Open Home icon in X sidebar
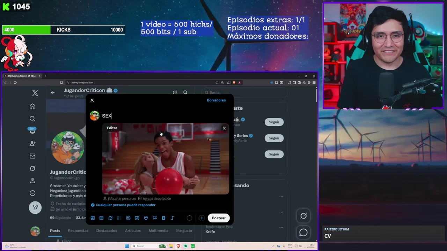447x251 pixels. (32, 106)
